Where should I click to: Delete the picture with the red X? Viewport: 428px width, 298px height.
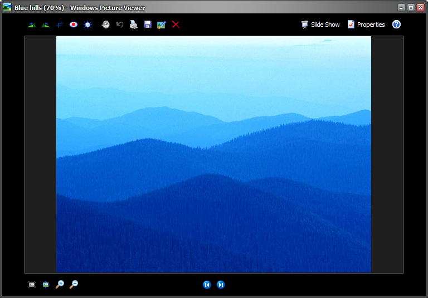[176, 25]
